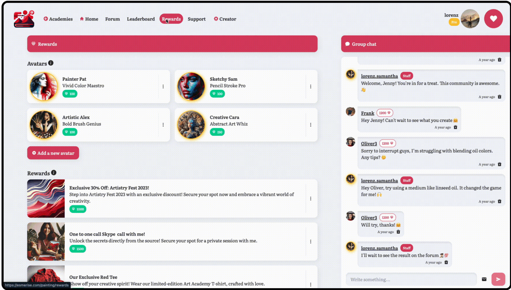
Task: Click the envelope icon beside chat input
Action: [x=484, y=279]
